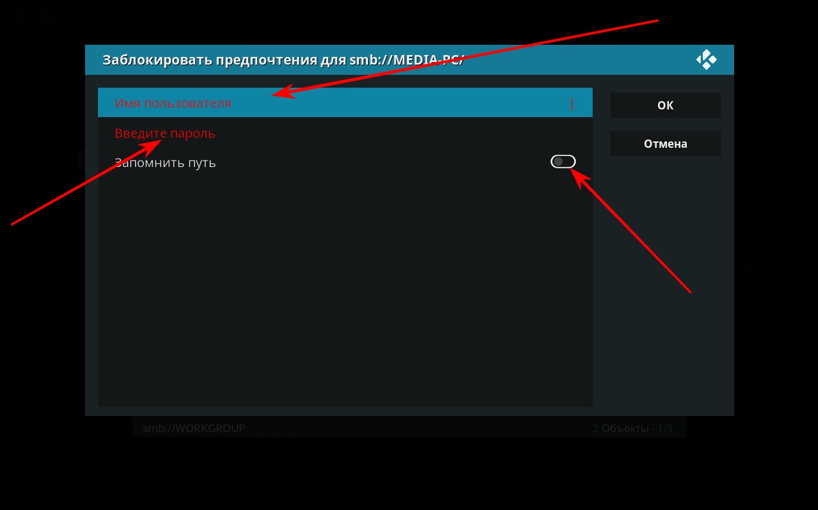Dismiss the dialog with Отмена
Viewport: 818px width, 510px height.
tap(666, 143)
